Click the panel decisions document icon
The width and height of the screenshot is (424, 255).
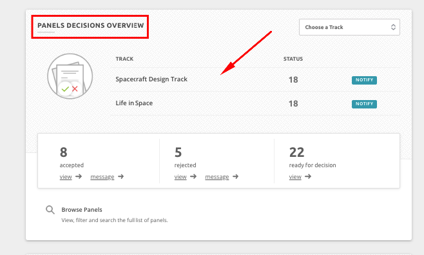(x=70, y=76)
